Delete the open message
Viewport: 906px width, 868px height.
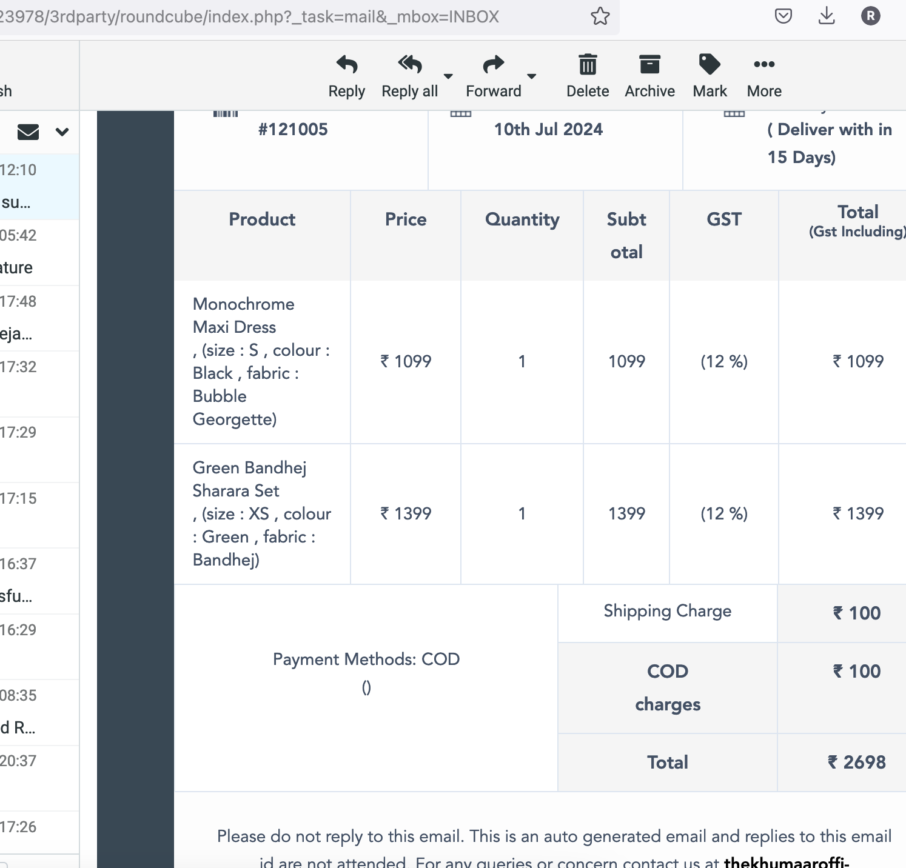587,65
